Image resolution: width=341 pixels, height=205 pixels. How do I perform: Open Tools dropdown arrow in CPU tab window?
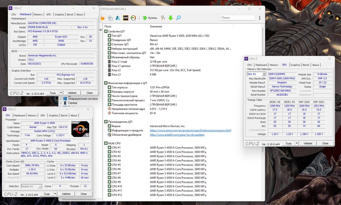coord(55,194)
